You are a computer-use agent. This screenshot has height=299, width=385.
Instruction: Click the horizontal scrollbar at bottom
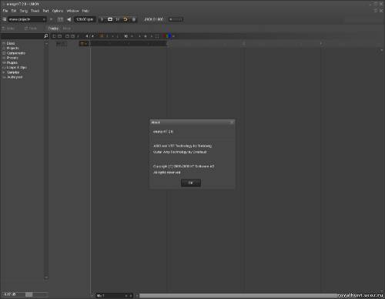click(239, 296)
